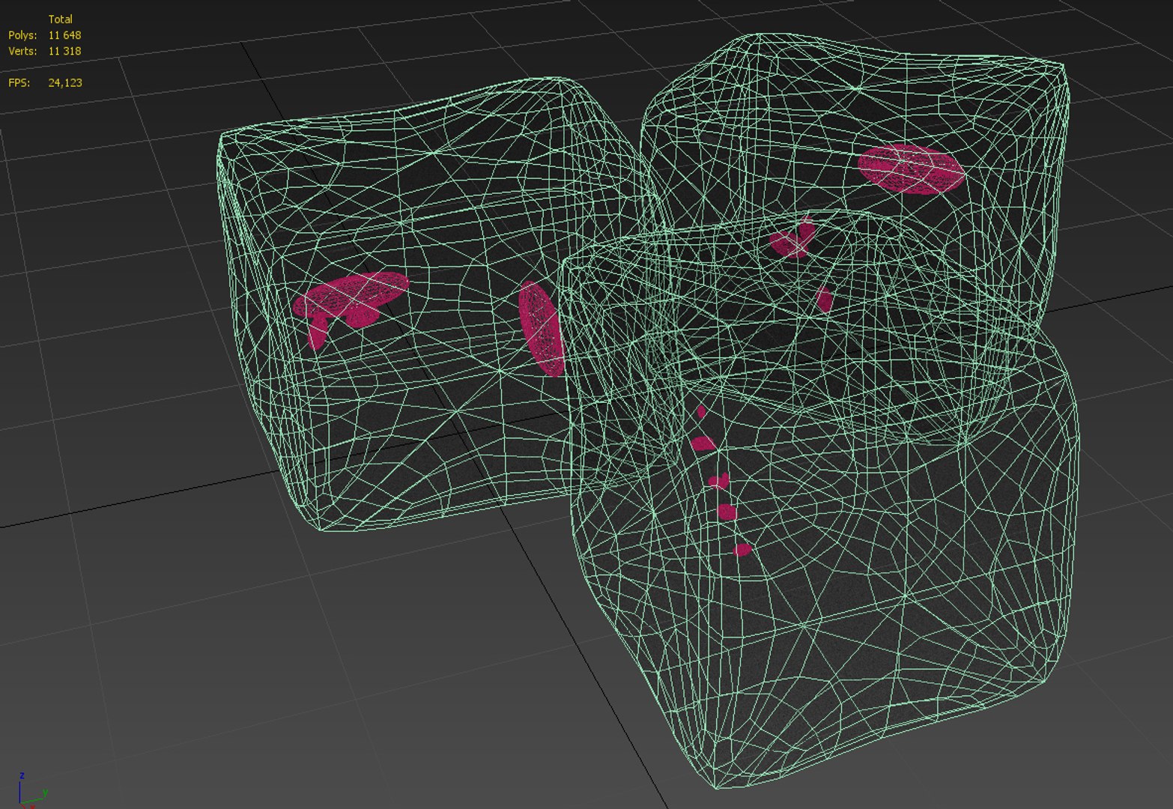Viewport: 1173px width, 809px height.
Task: Click the "Total" statistics header
Action: 60,19
